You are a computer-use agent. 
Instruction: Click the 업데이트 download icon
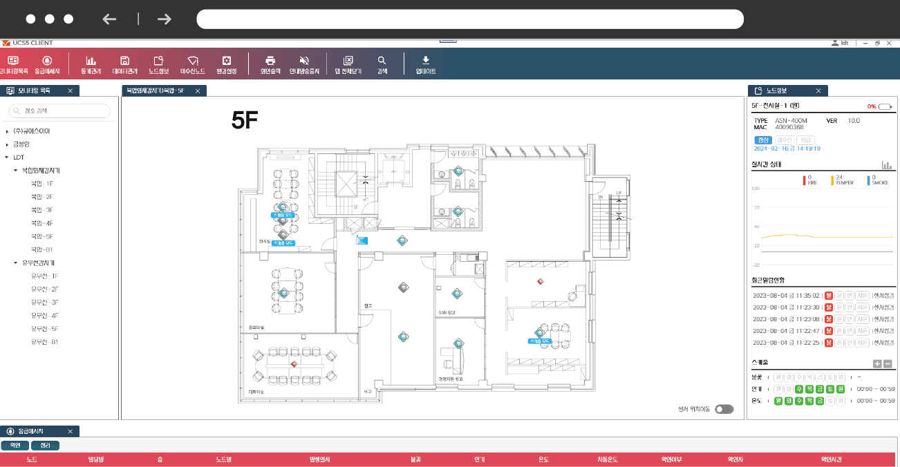point(426,65)
